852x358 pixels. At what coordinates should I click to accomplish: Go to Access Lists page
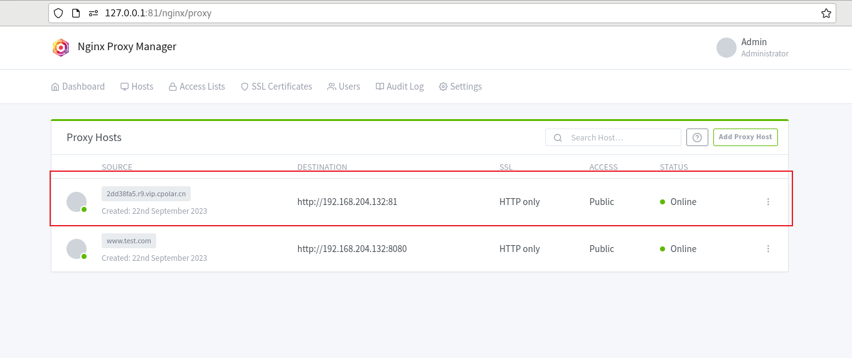coord(197,87)
